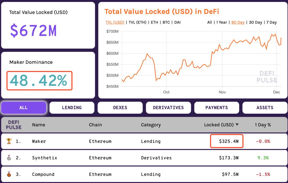This screenshot has width=288, height=183.
Task: Sort table by 1 Day % column header
Action: (263, 125)
